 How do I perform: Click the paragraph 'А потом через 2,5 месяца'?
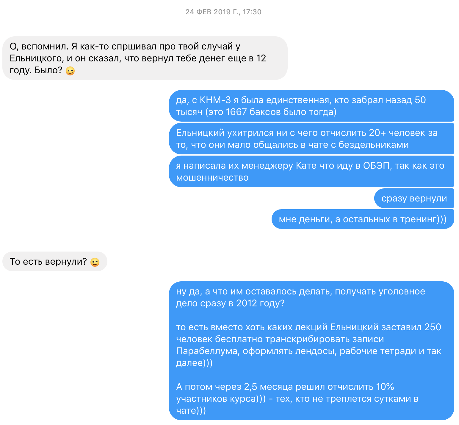(297, 398)
